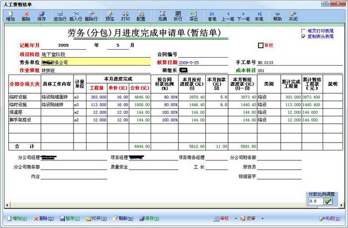Click the 删除行 (delete row) toolbar icon

click(91, 16)
